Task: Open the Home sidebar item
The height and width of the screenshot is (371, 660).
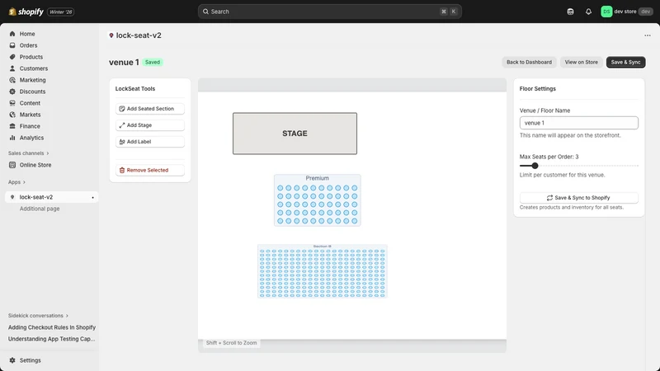Action: click(x=27, y=34)
